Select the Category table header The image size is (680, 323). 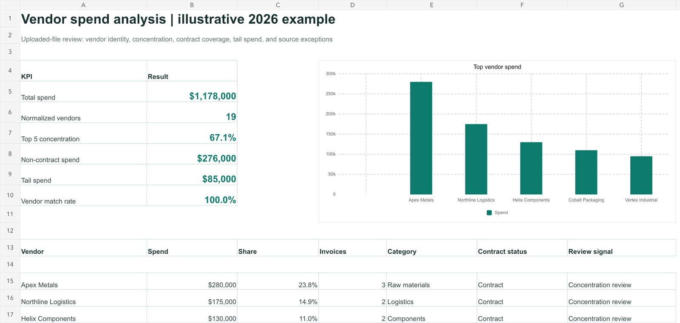[x=432, y=247]
